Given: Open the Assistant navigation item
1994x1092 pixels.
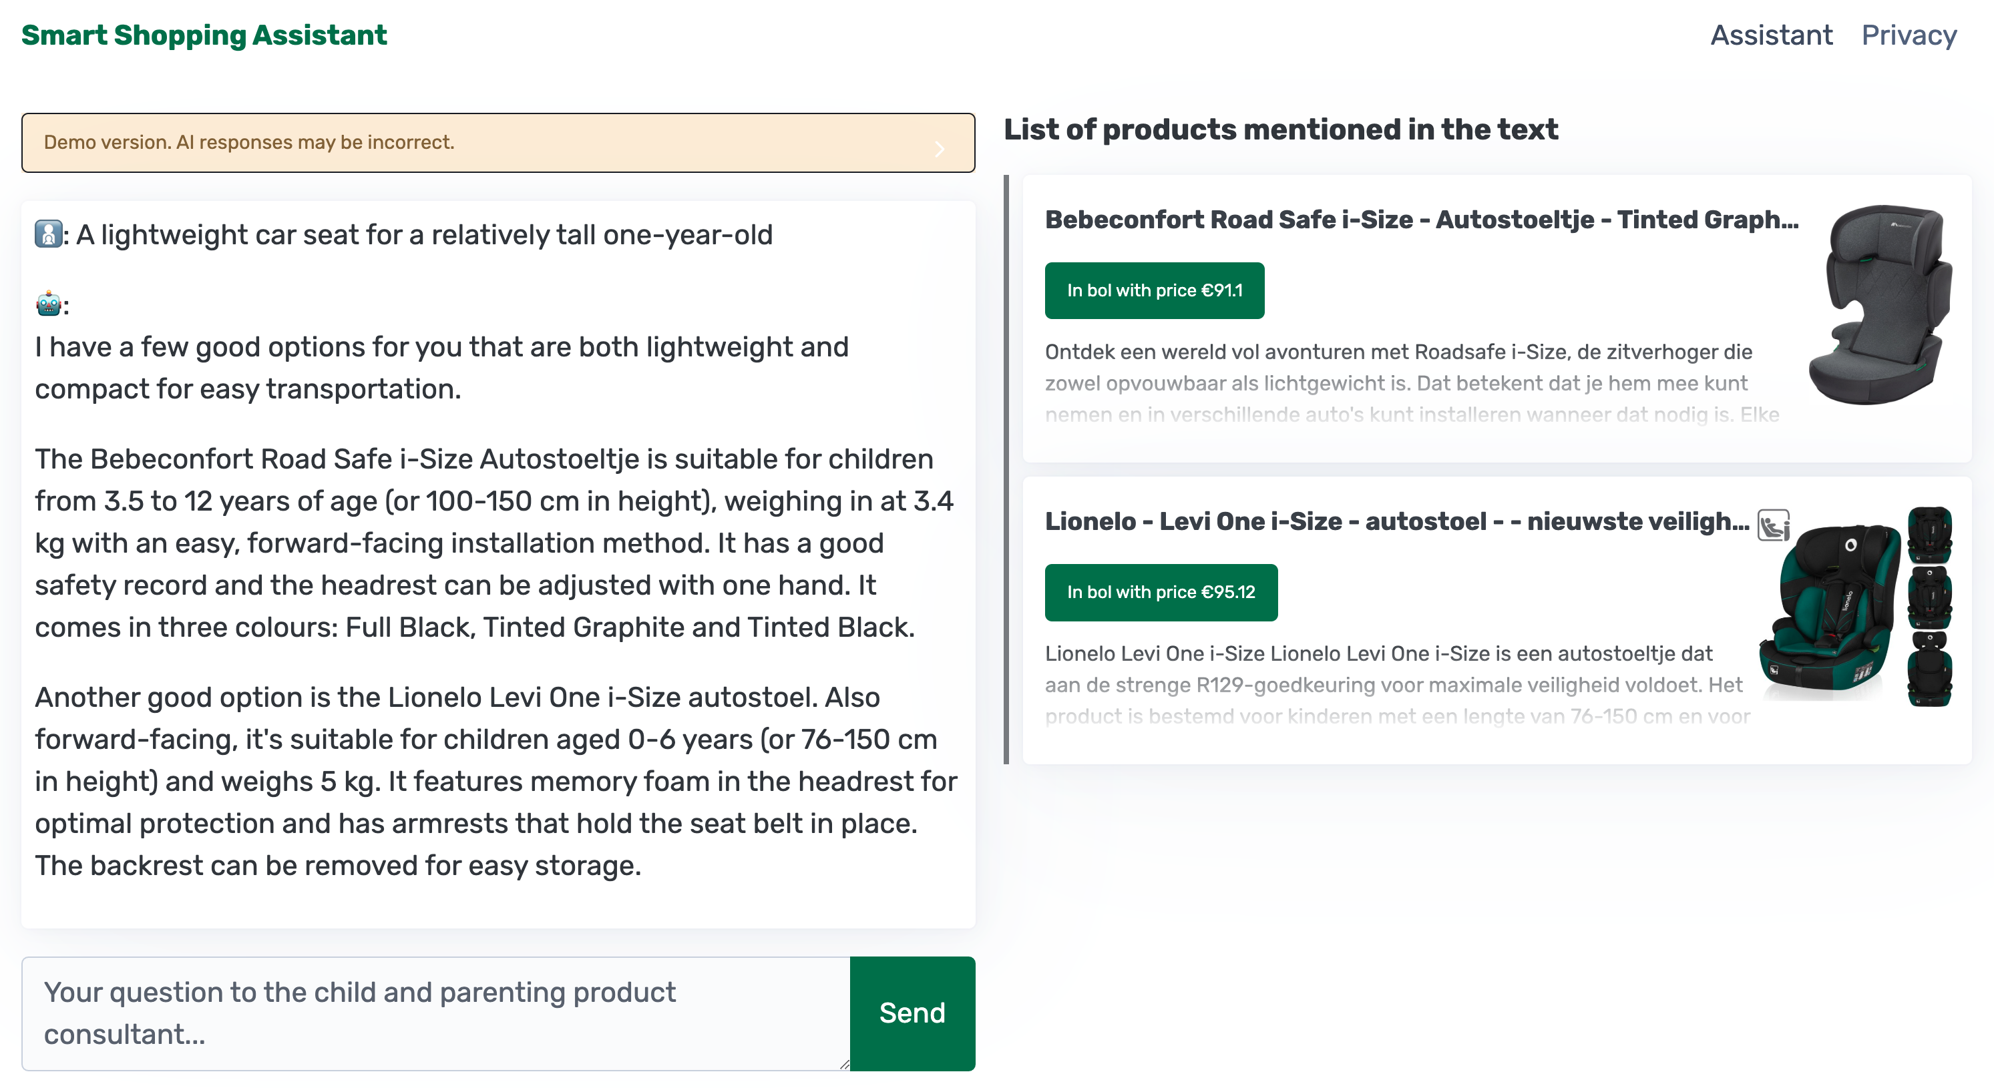Looking at the screenshot, I should [x=1771, y=35].
